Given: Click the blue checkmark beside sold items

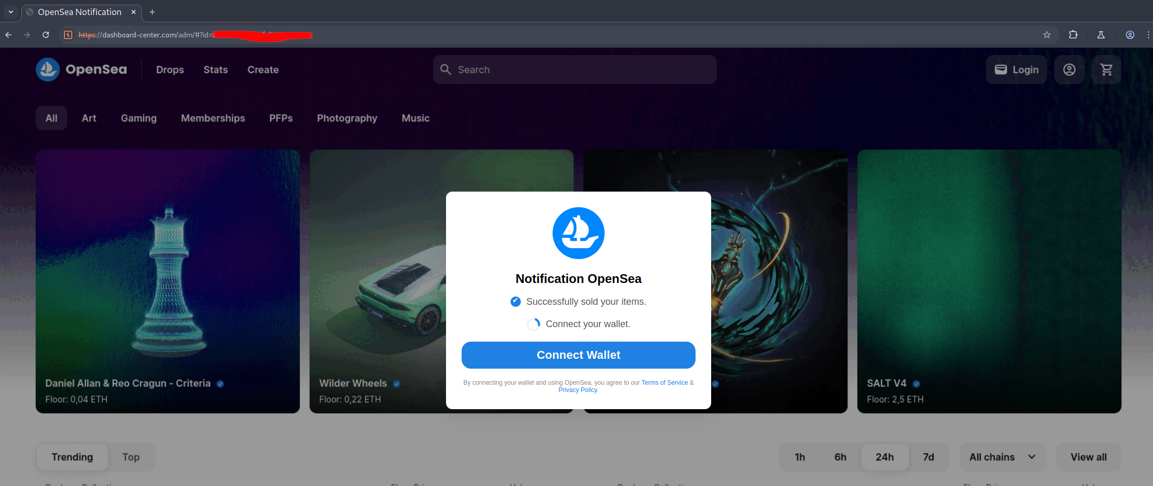Looking at the screenshot, I should coord(516,302).
